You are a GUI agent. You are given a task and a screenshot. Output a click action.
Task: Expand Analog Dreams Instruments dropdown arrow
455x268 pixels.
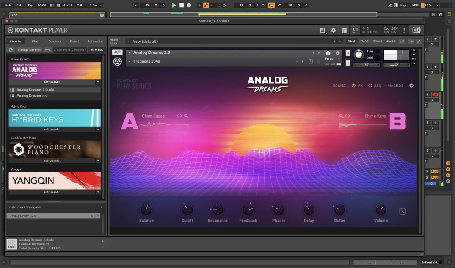[x=98, y=82]
